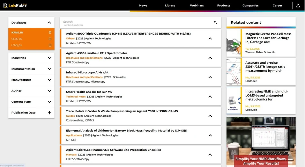Click the Others category tag
This screenshot has width=305, height=167.
tap(70, 39)
